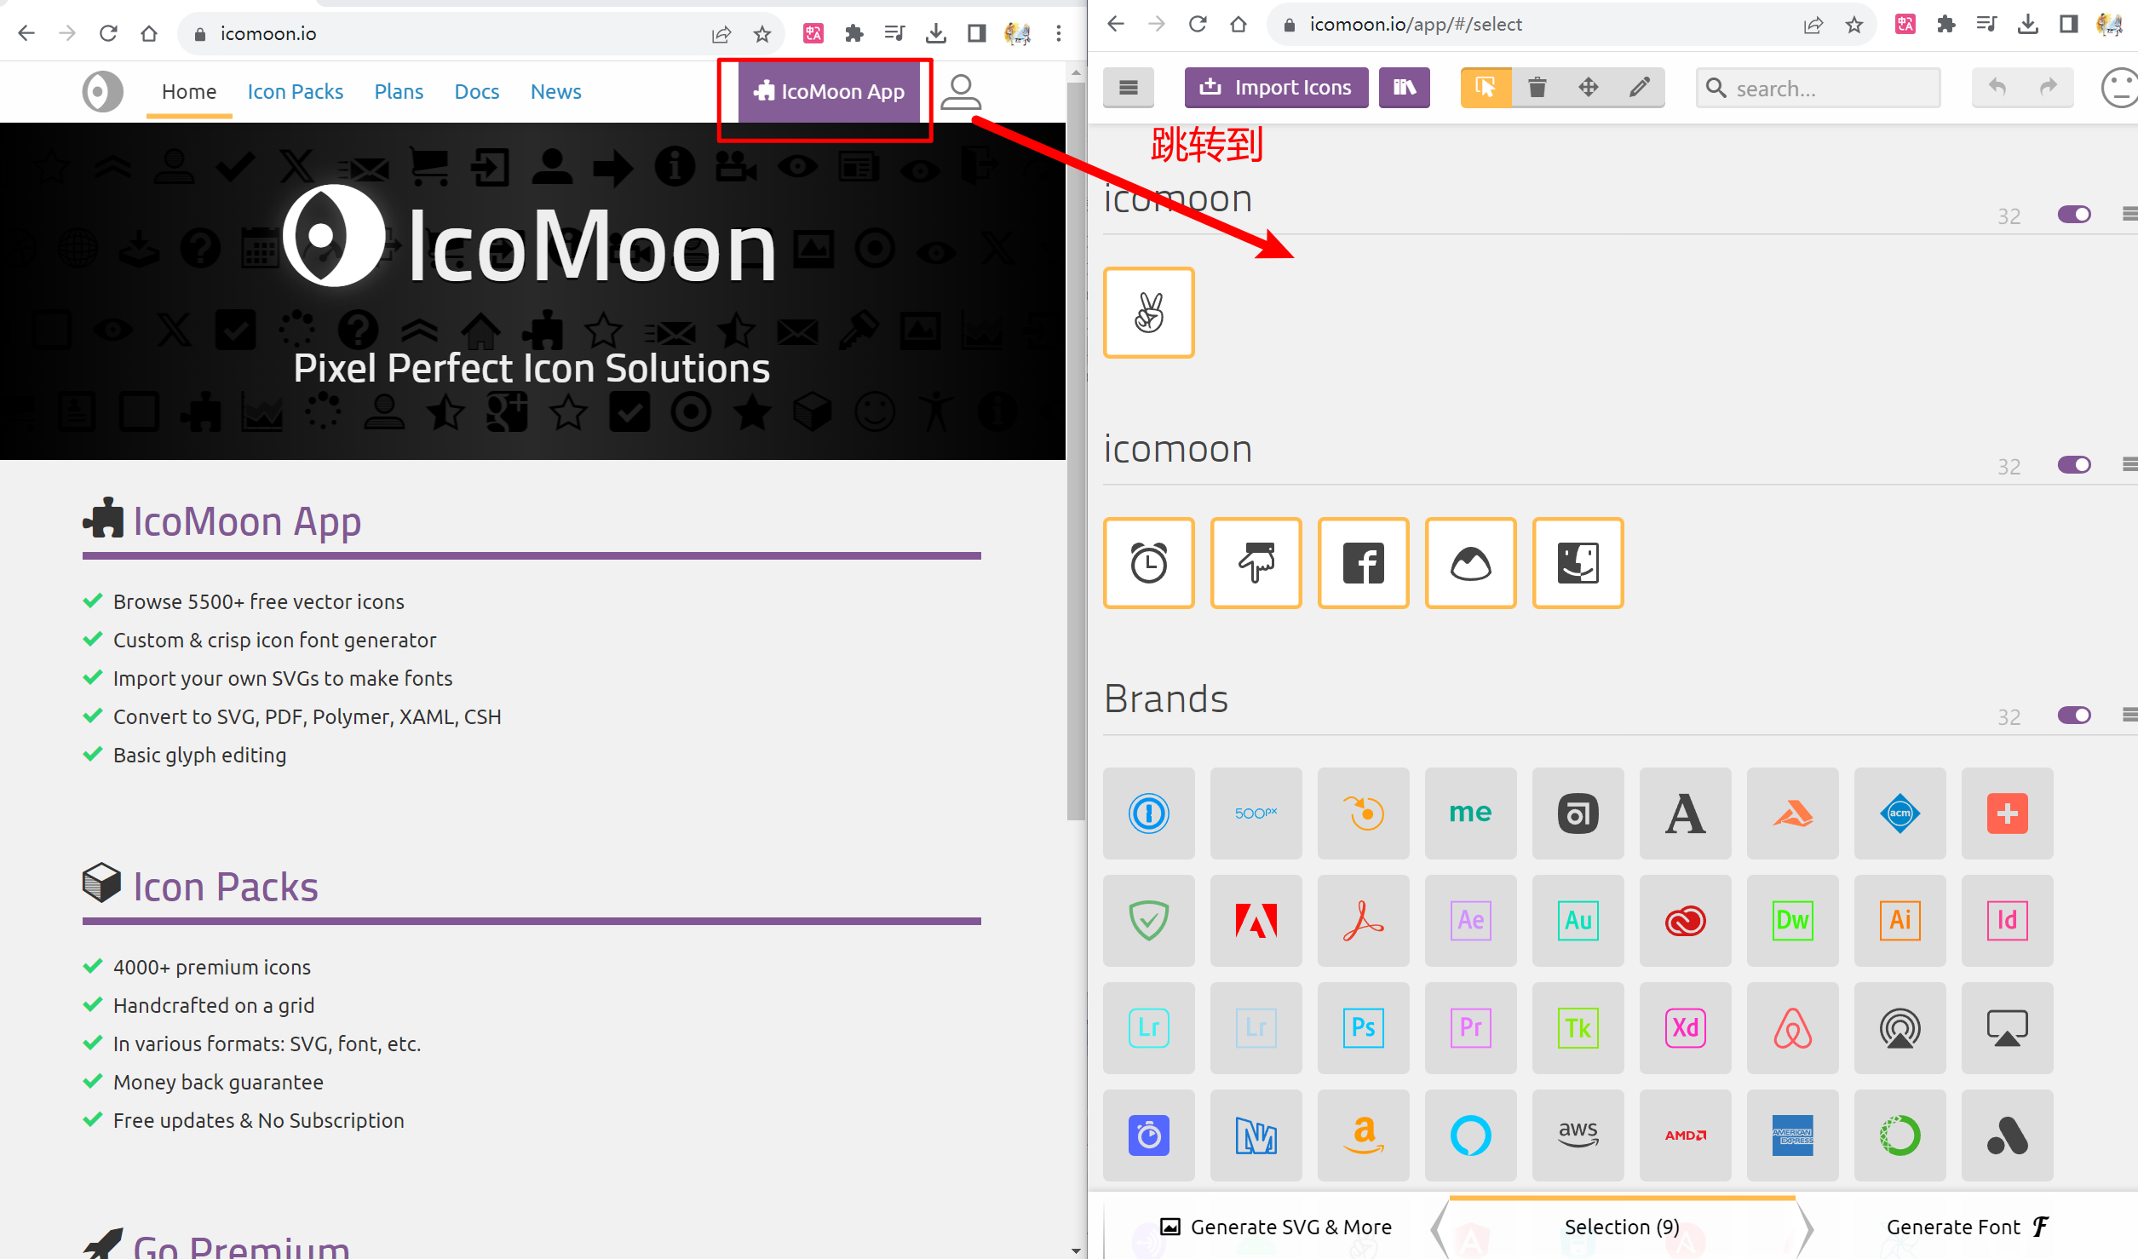Select the Creative Cloud icon
2138x1259 pixels.
tap(1685, 921)
